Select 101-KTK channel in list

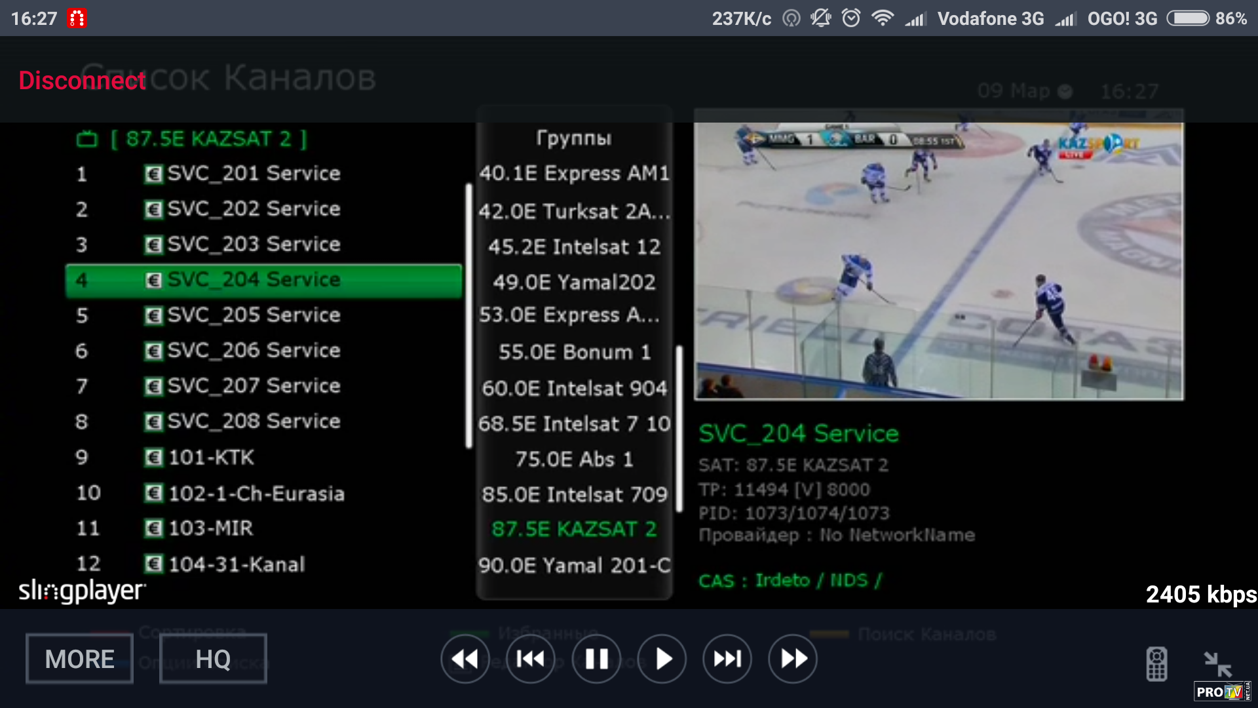point(211,458)
